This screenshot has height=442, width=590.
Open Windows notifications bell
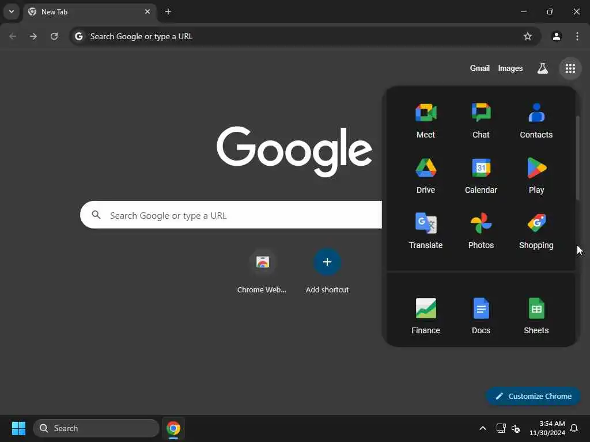574,428
